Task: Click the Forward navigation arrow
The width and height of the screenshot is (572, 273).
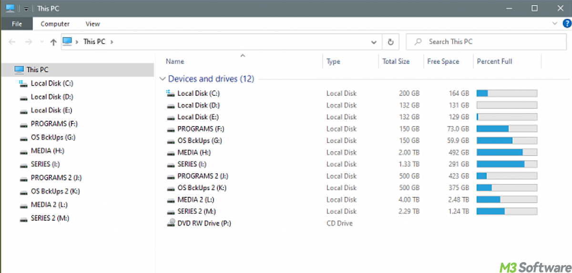Action: point(28,42)
